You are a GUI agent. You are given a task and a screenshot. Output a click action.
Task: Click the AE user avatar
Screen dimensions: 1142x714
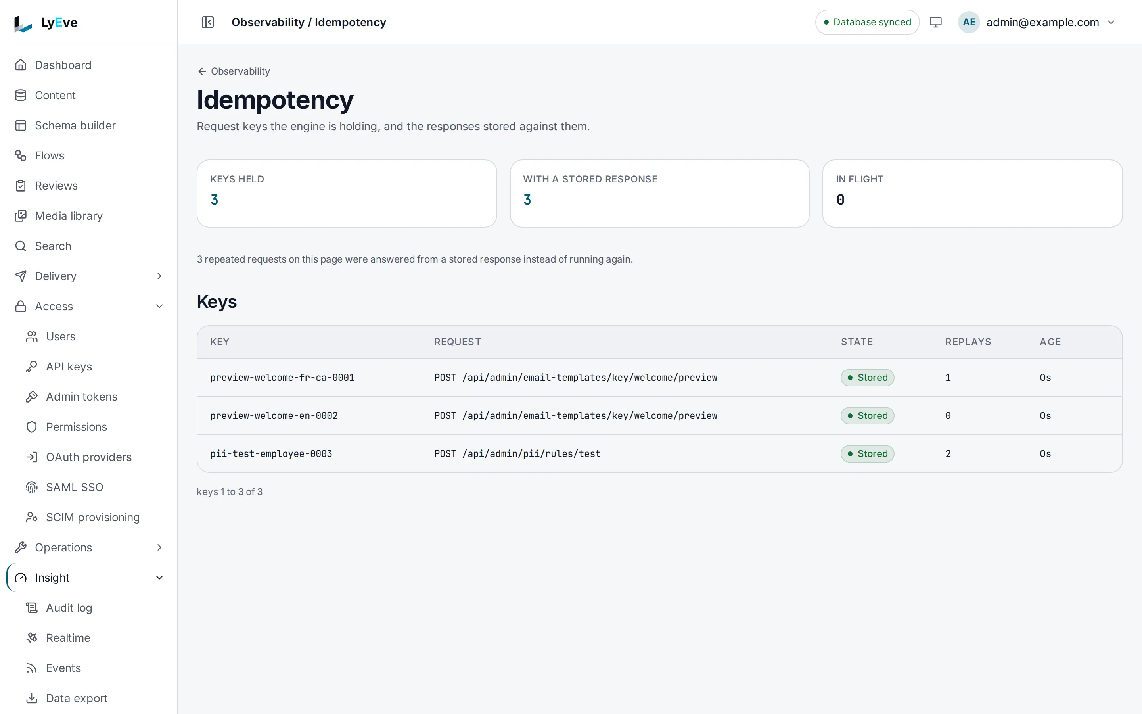(969, 22)
